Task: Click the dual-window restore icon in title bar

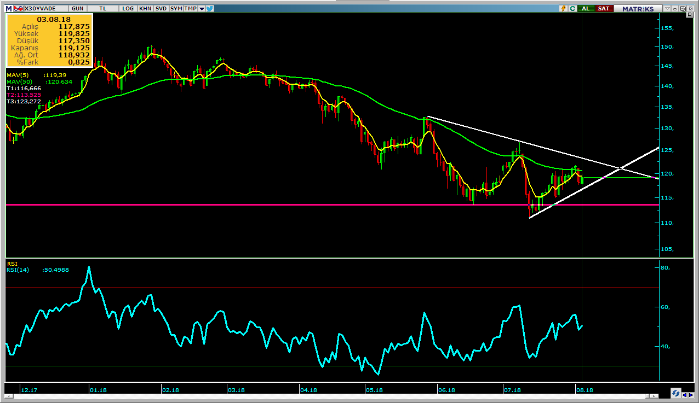Action: coord(683,8)
